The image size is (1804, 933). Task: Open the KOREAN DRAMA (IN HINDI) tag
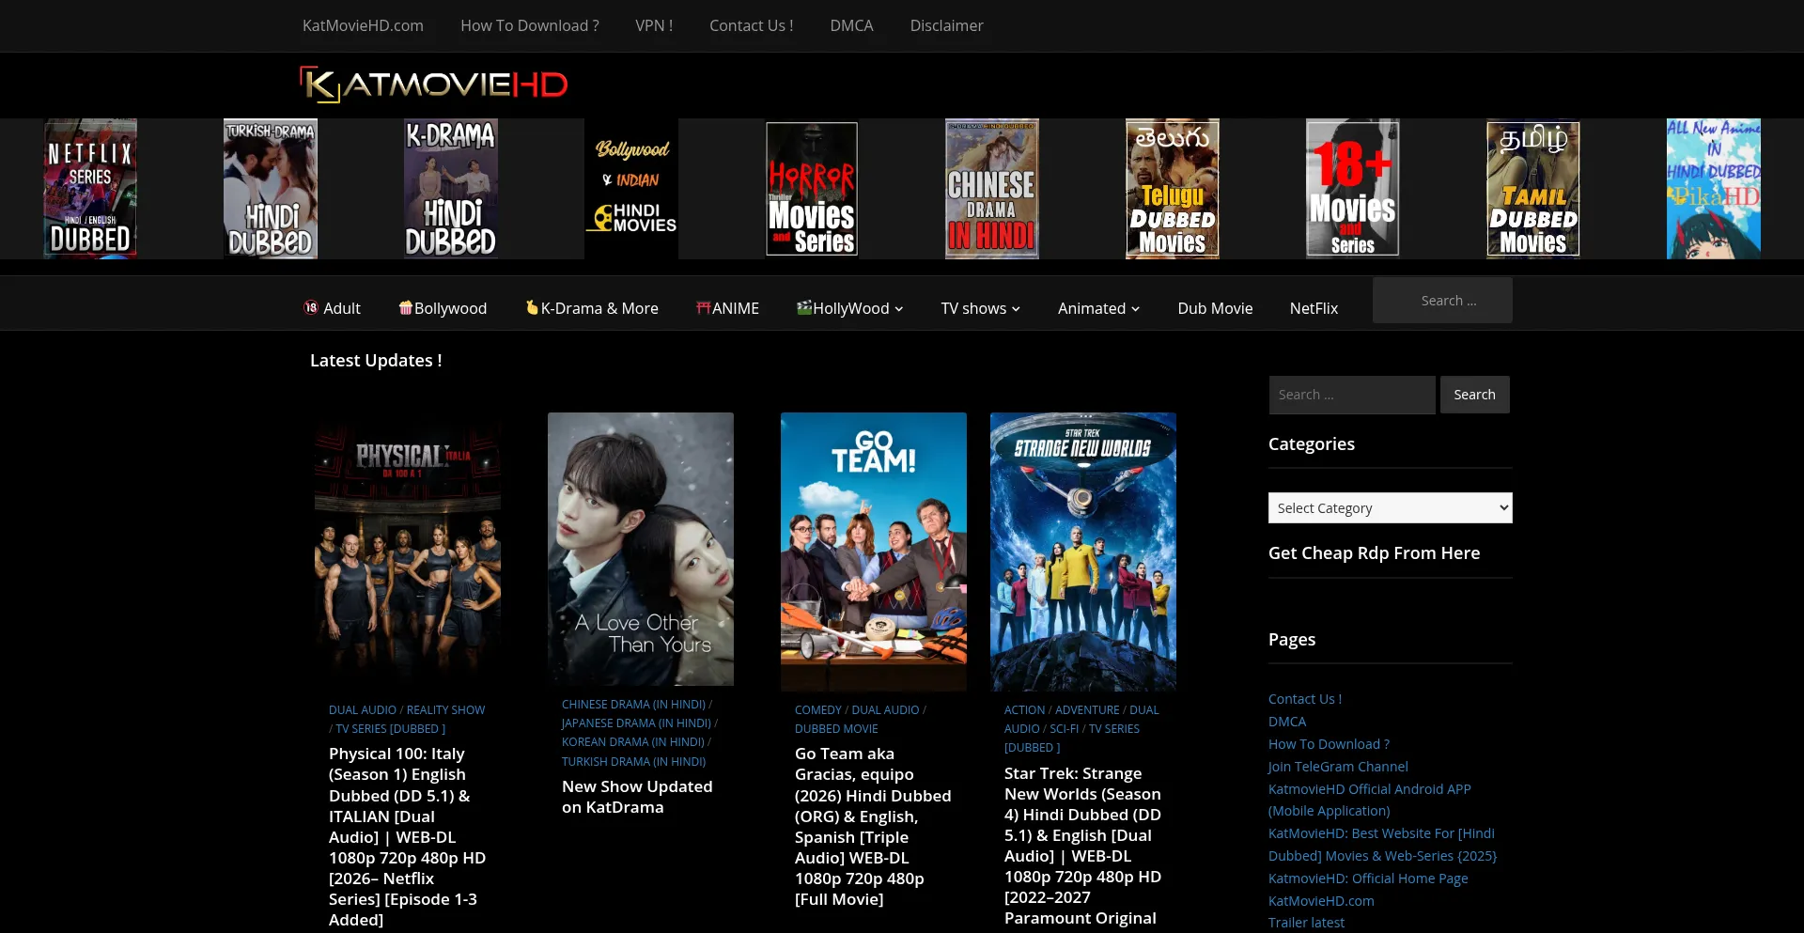[x=633, y=742]
